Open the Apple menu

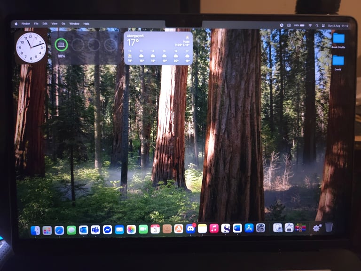(x=16, y=24)
